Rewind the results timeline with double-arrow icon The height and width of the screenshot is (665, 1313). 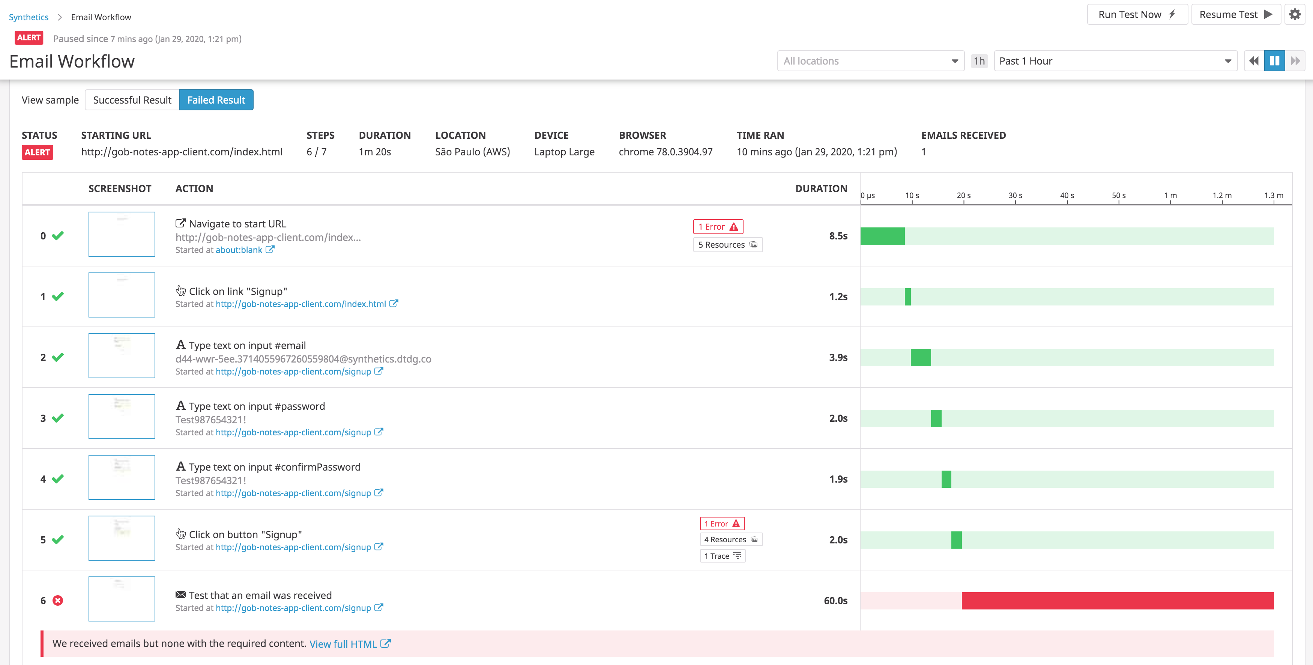(1254, 61)
